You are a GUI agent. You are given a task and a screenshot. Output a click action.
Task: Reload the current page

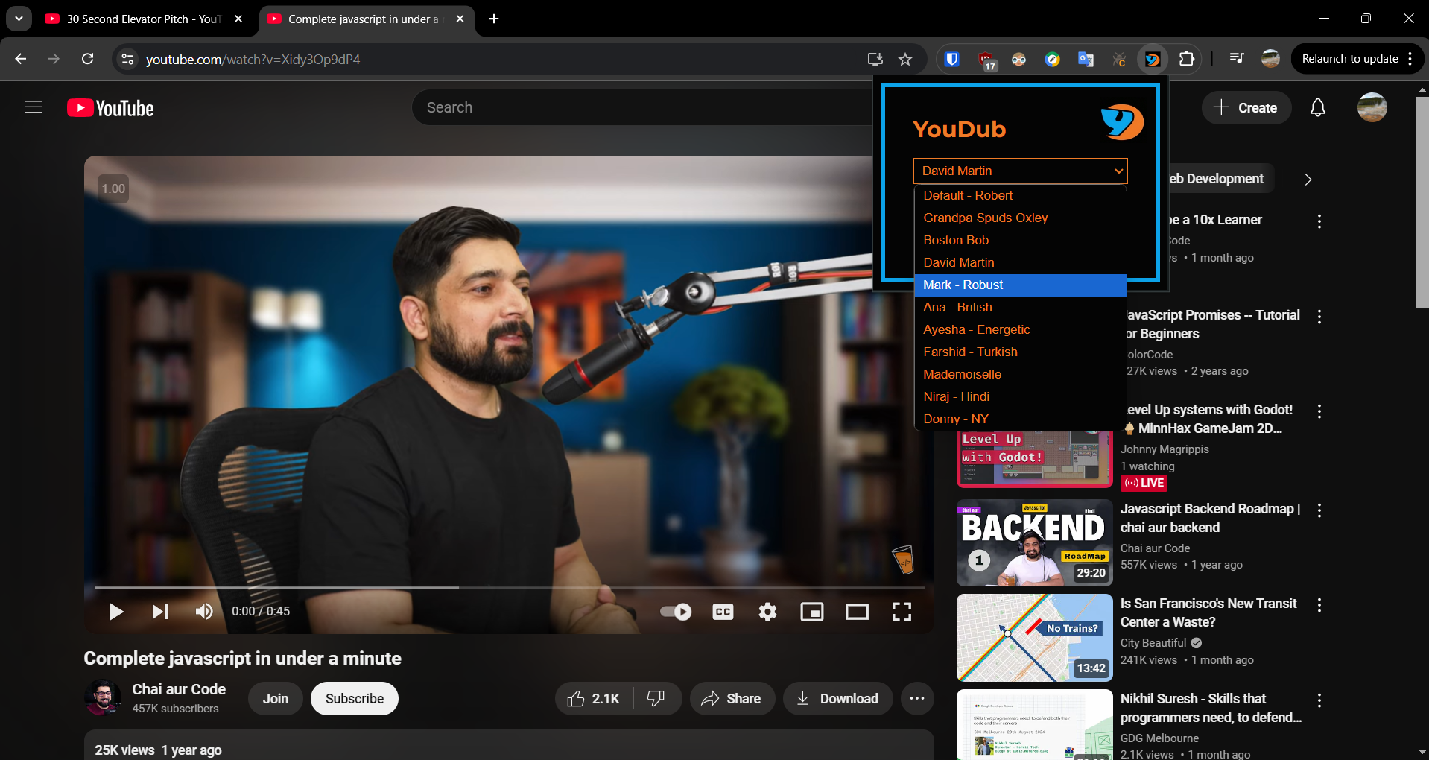[87, 59]
